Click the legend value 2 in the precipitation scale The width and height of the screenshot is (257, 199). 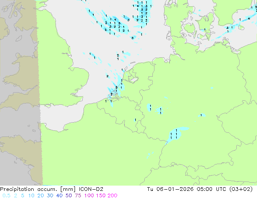pos(15,196)
